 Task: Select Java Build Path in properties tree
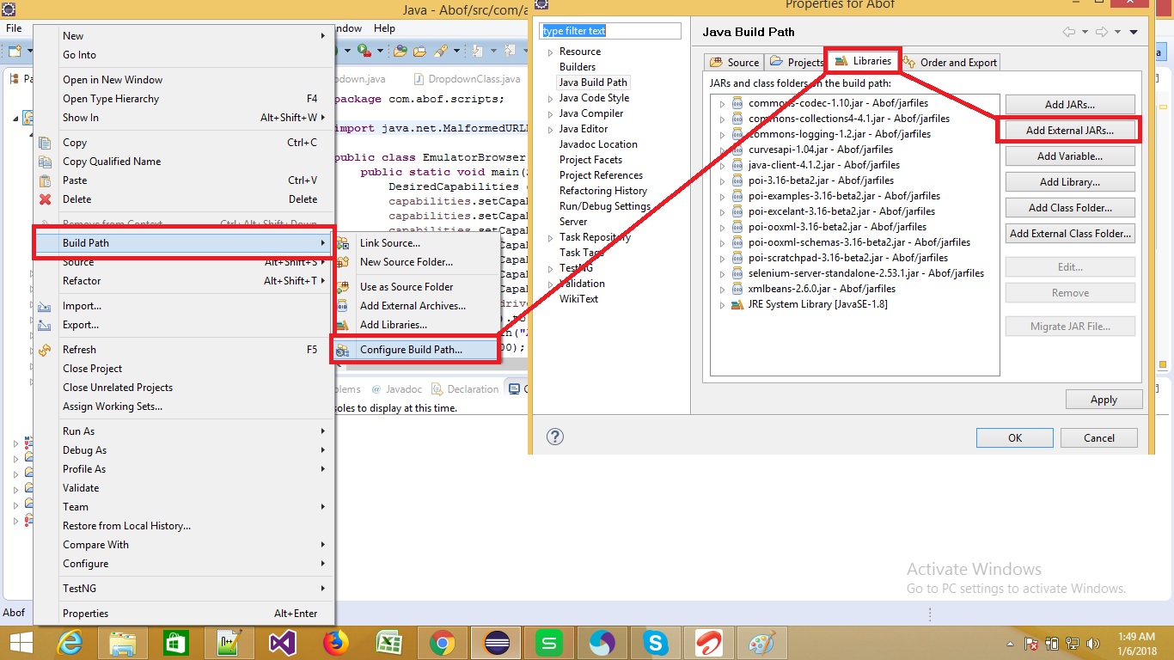tap(593, 82)
